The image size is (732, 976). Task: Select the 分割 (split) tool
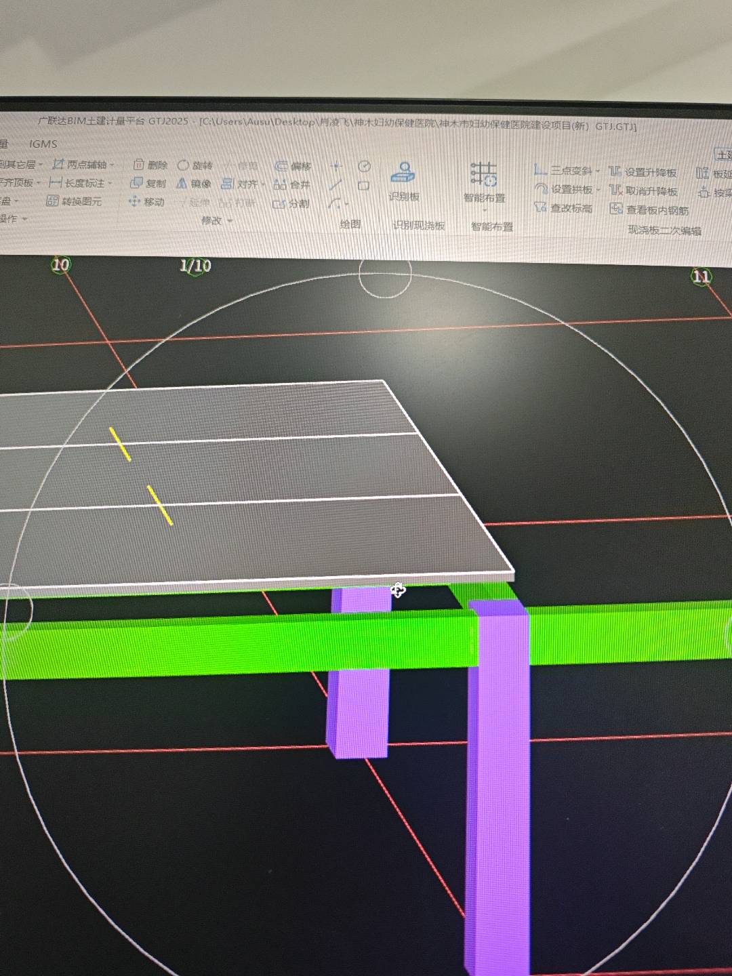pos(291,204)
